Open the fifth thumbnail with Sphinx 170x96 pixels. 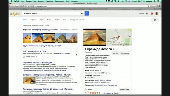(x=72, y=38)
